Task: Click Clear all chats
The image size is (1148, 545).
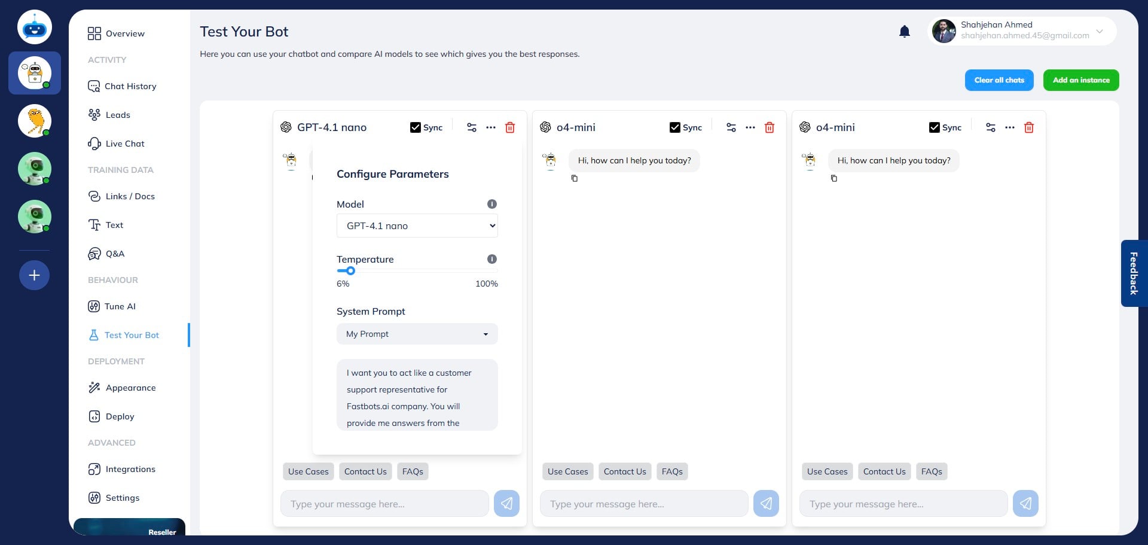Action: 999,80
